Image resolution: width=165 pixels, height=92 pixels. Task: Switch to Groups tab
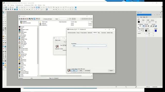[x=78, y=33]
